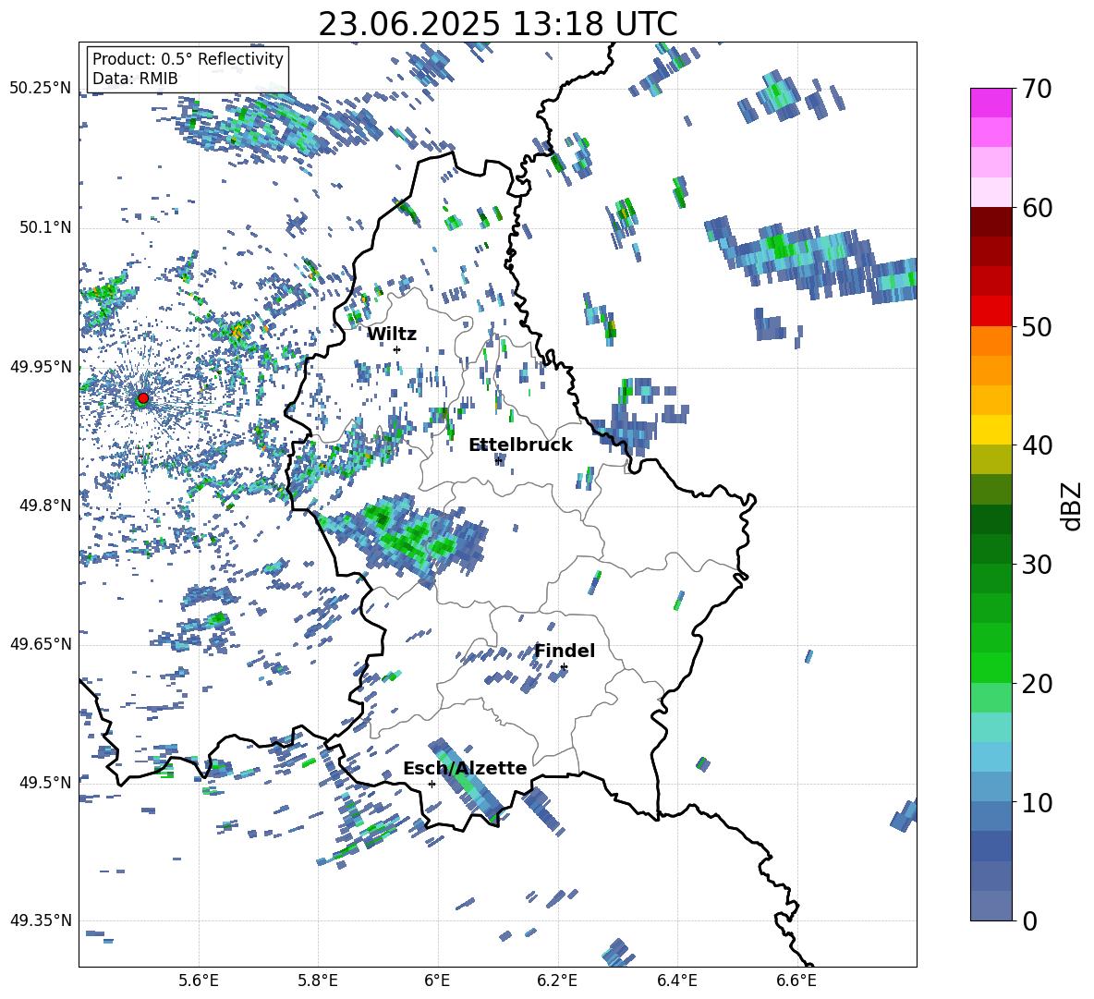Click the 30 colorbar tick label
1094x999 pixels.
[x=1037, y=565]
